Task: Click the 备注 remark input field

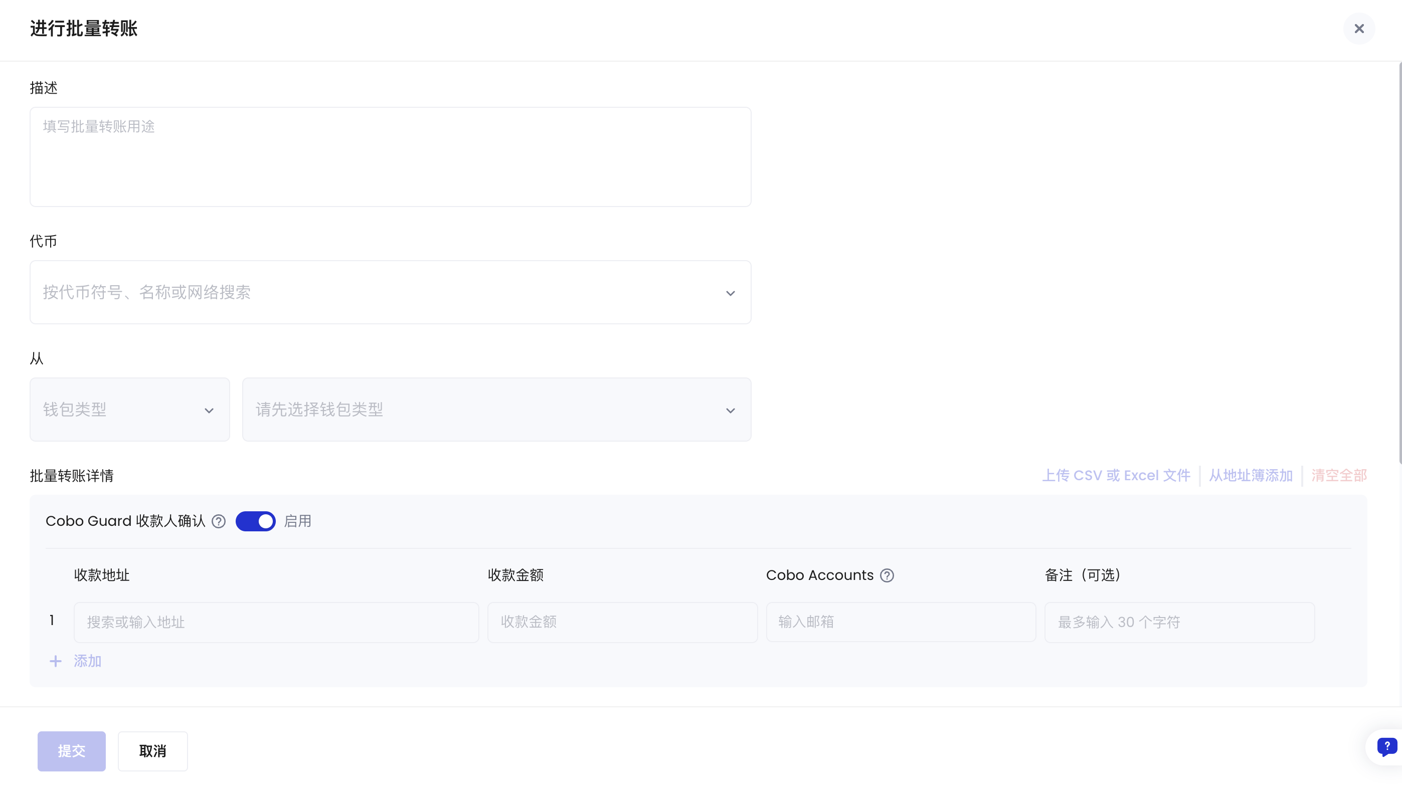Action: point(1179,622)
